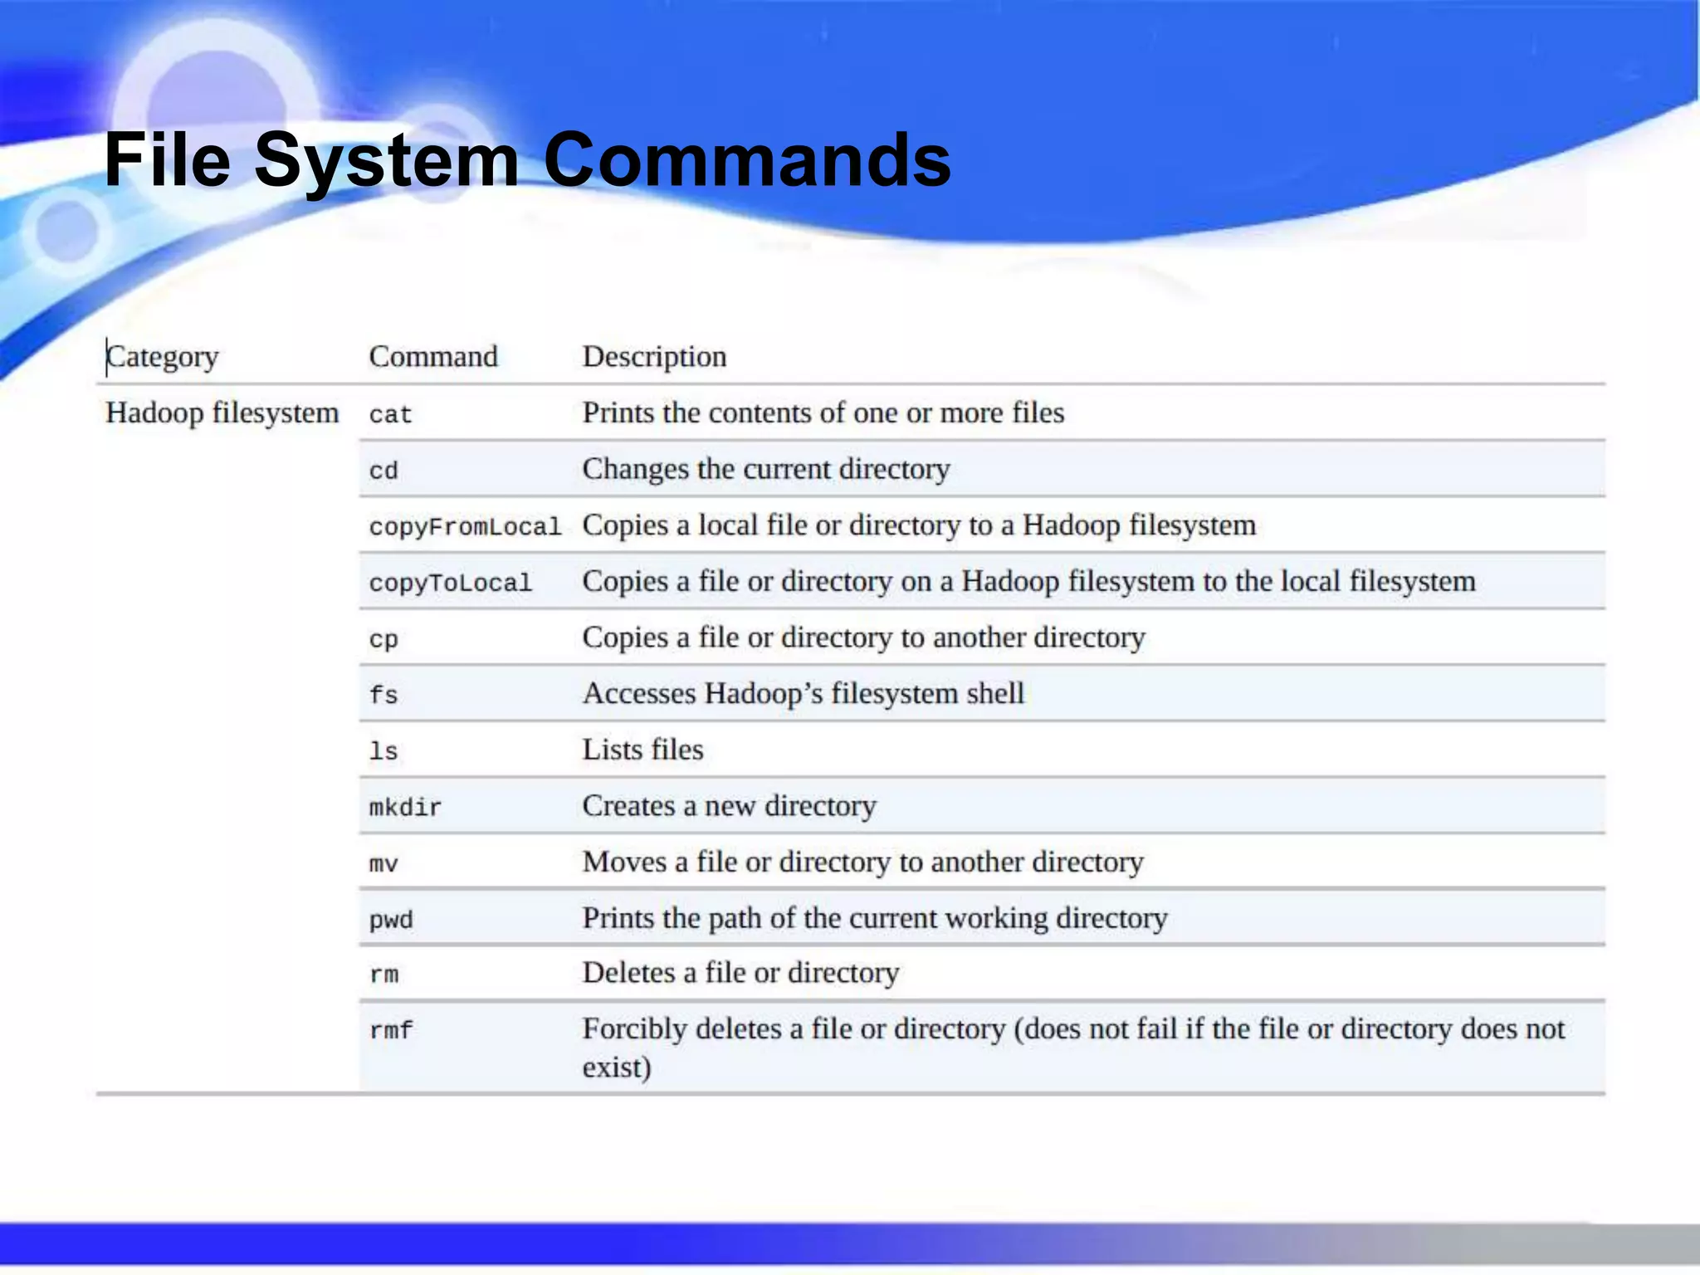
Task: Click the 'rmf' command cell
Action: coord(391,1031)
